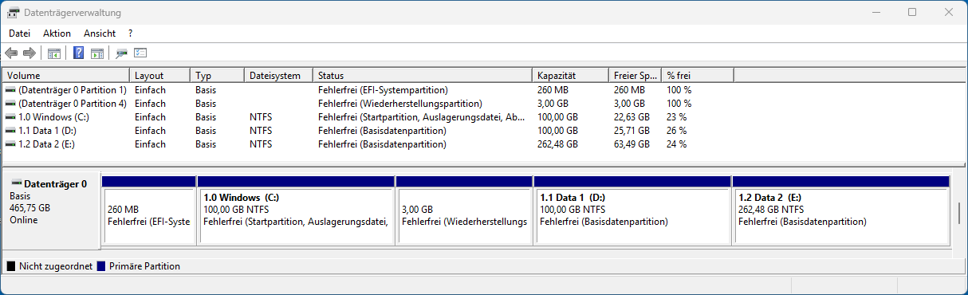
Task: Select volume row 1.1 Data 1 (D:)
Action: tap(368, 131)
